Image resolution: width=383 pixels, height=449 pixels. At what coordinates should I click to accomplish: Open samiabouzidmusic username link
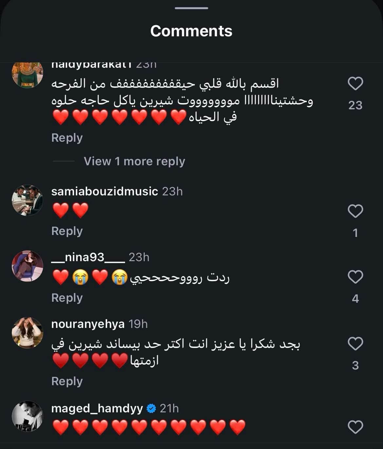104,191
